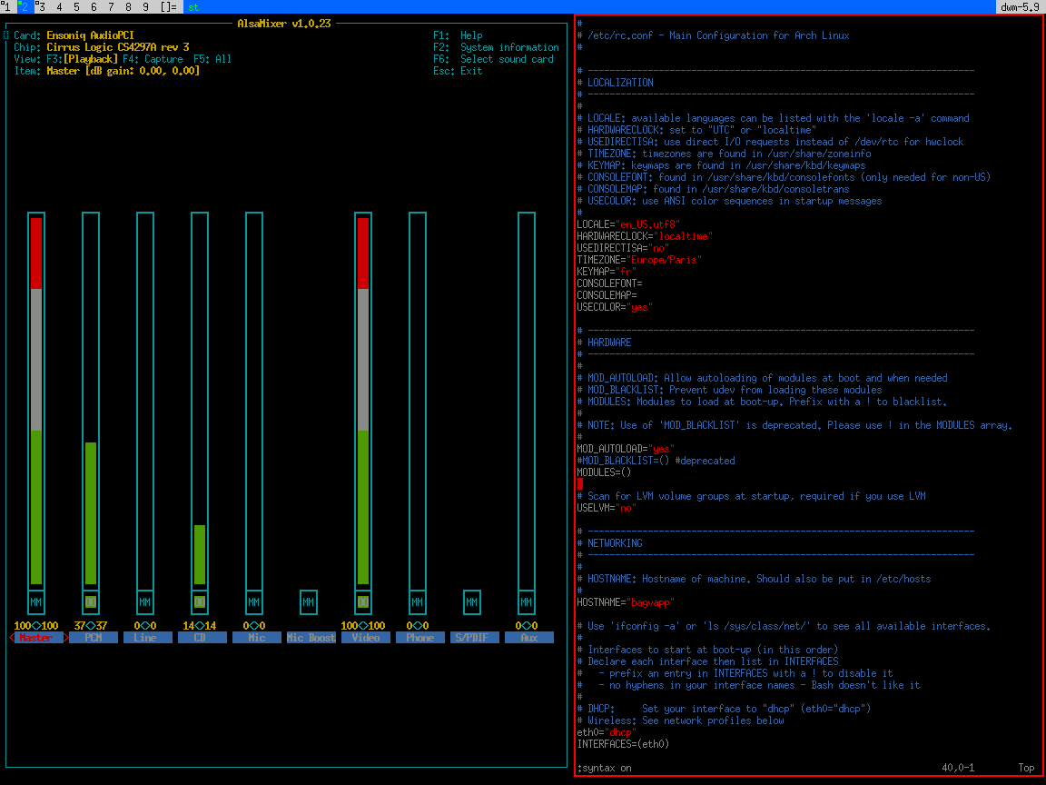This screenshot has width=1046, height=785.
Task: Click the CD volume level bar
Action: [x=200, y=554]
